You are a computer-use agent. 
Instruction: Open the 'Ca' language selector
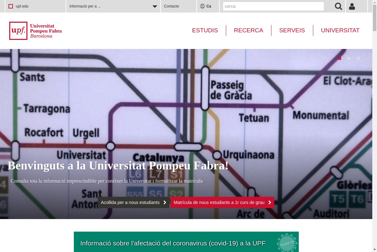(x=209, y=6)
